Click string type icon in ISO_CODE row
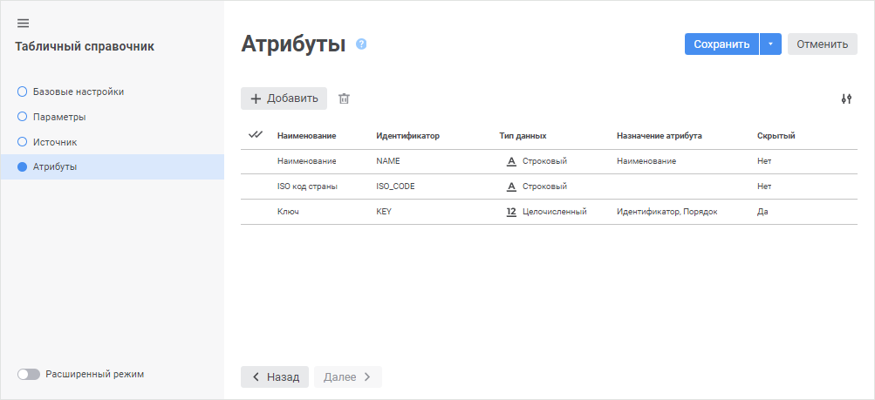 (x=511, y=186)
